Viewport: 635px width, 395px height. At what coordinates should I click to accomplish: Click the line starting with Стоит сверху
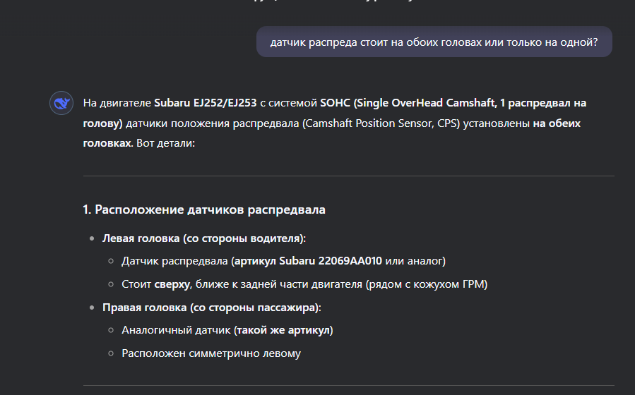click(x=304, y=284)
